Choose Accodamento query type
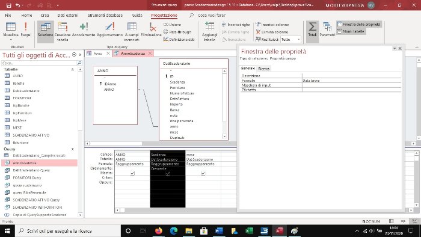 tap(84, 29)
